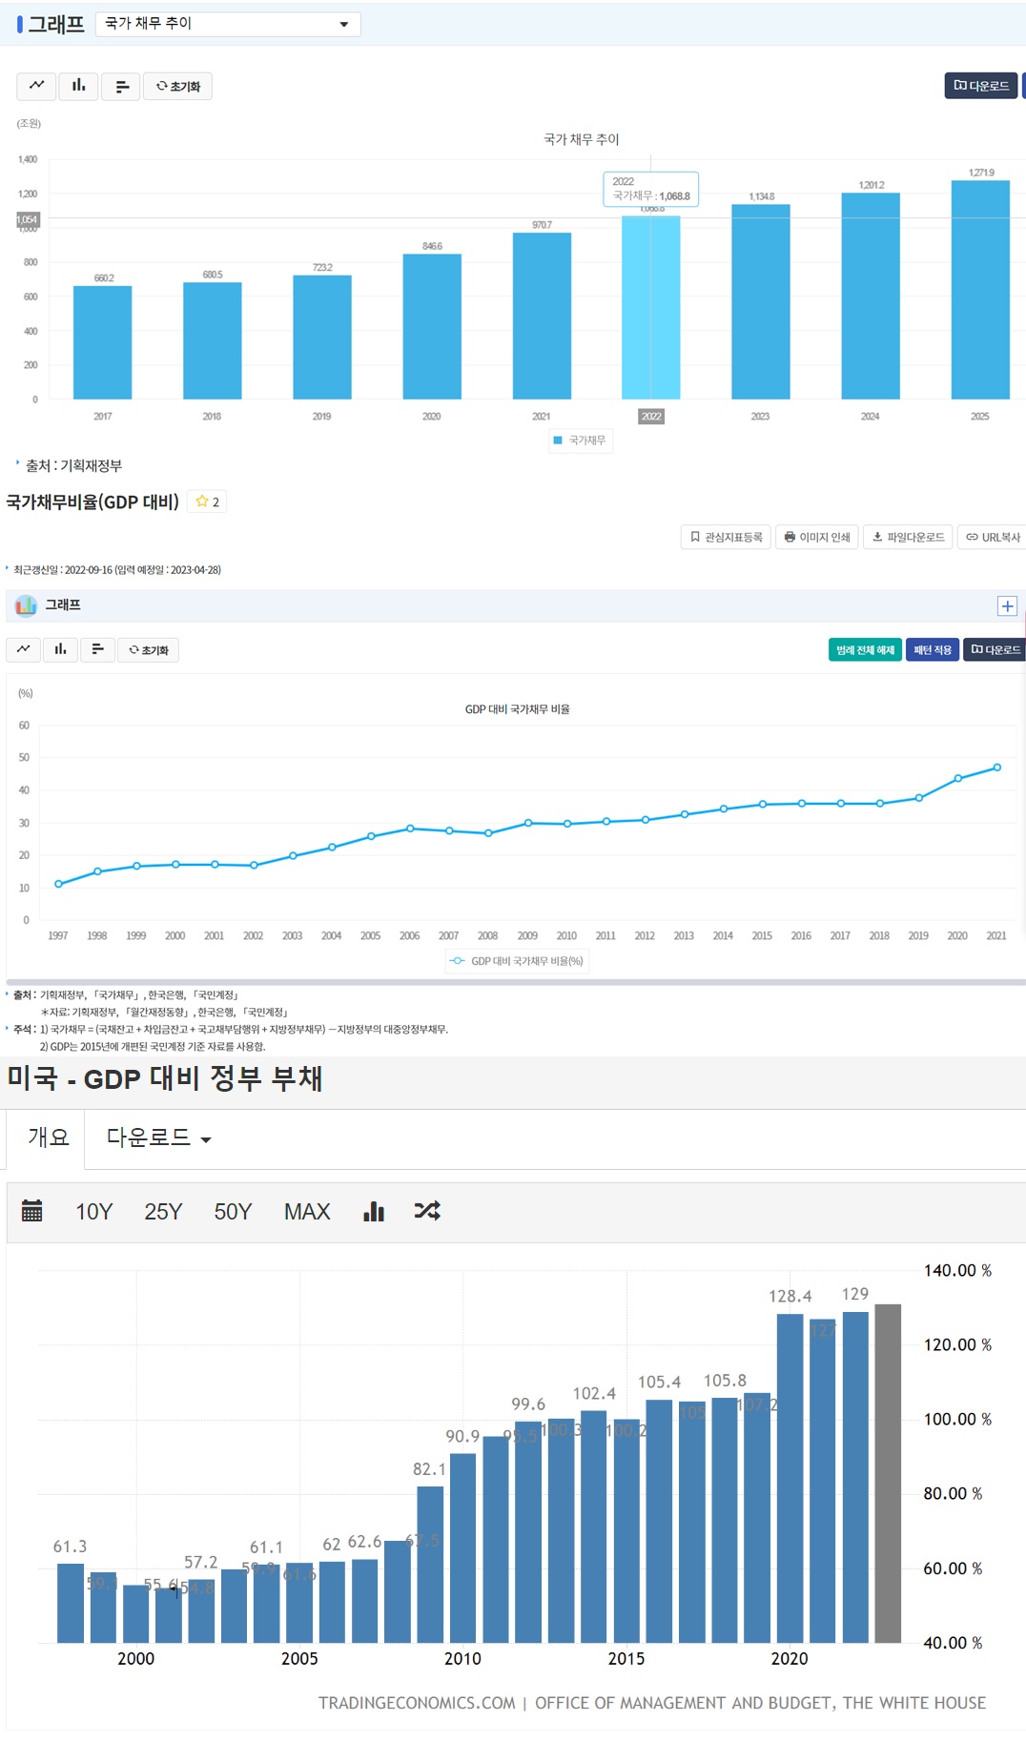The image size is (1026, 1742).
Task: Select the 개요 tab
Action: [x=49, y=1137]
